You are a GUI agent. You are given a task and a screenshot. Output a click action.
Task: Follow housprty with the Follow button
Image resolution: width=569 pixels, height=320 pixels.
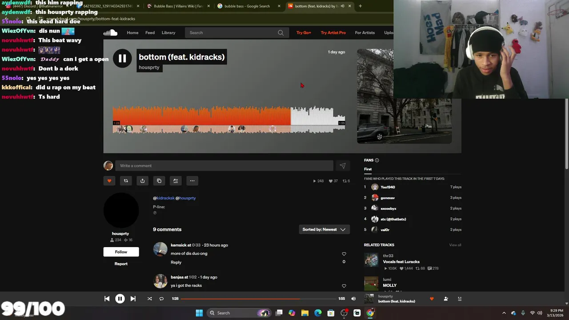(x=121, y=252)
